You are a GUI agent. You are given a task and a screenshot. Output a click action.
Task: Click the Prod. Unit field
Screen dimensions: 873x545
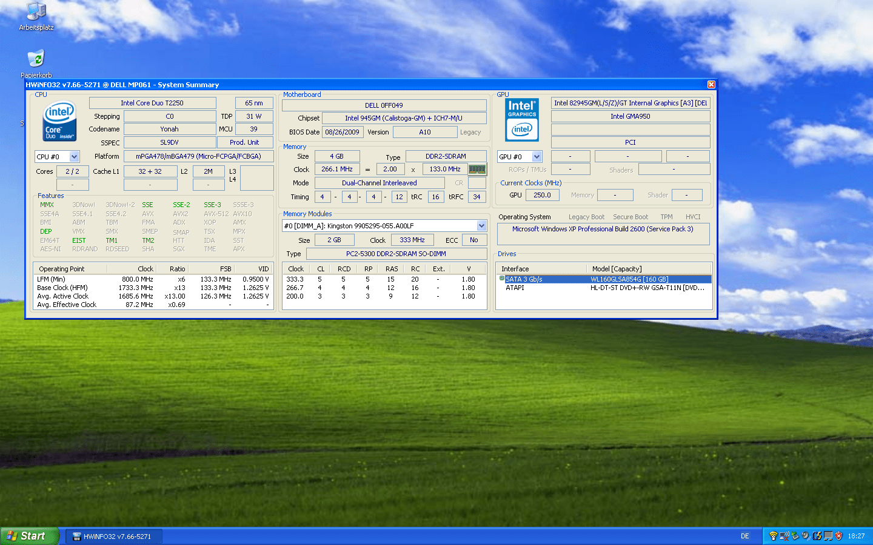[x=244, y=142]
